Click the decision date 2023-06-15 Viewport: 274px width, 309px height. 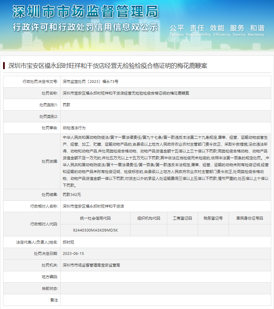click(x=73, y=254)
